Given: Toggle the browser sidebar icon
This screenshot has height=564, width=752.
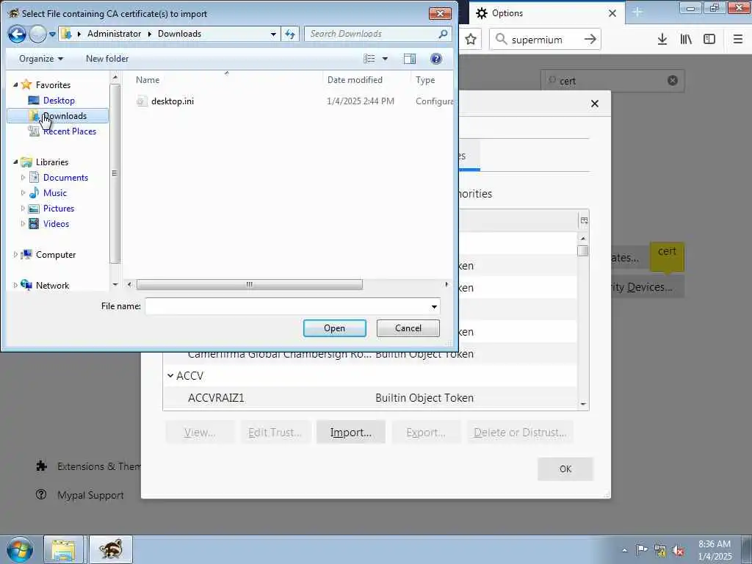Looking at the screenshot, I should point(709,40).
